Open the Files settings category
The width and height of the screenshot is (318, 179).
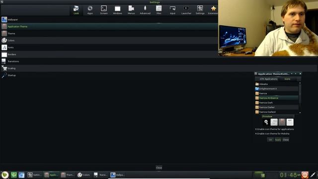coord(159,10)
